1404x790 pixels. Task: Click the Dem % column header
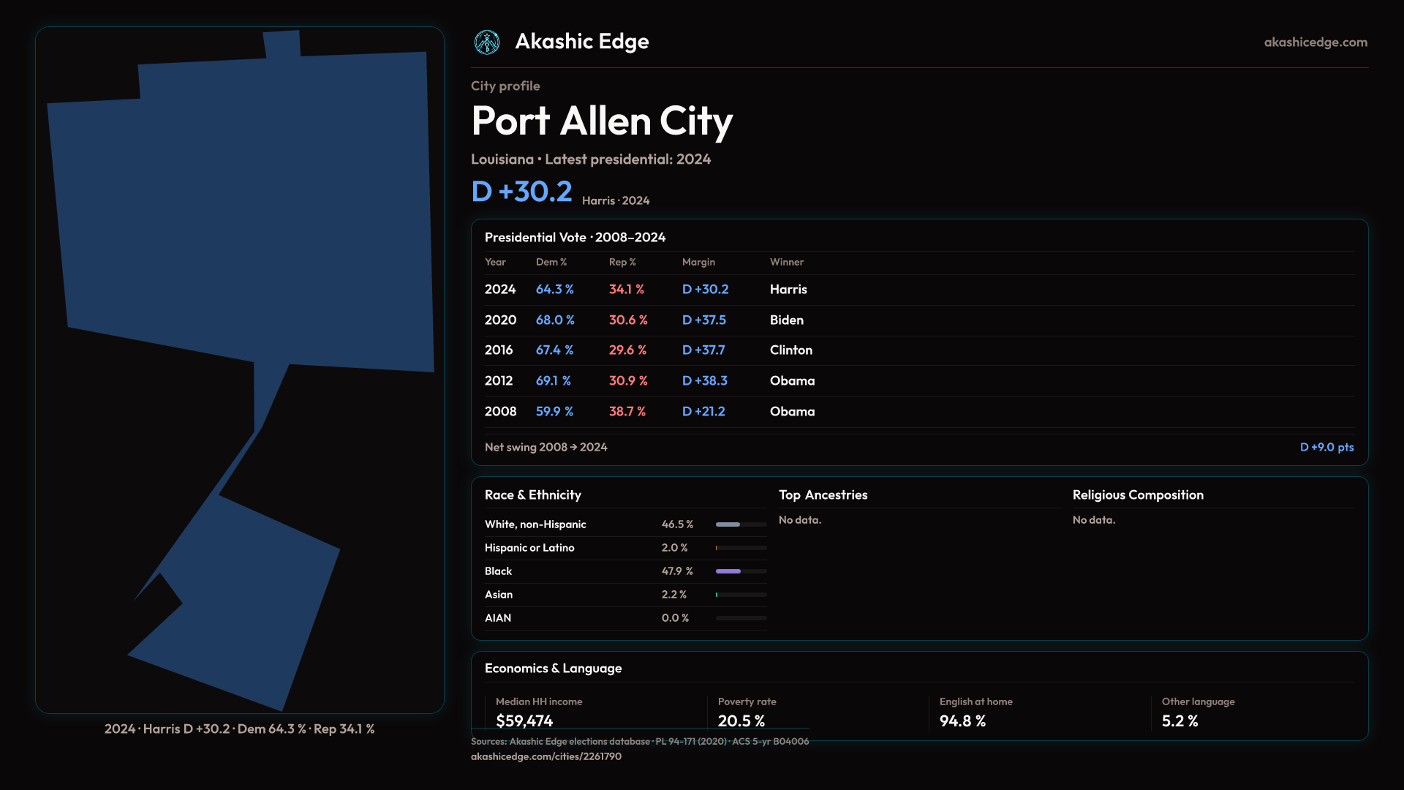pos(551,262)
